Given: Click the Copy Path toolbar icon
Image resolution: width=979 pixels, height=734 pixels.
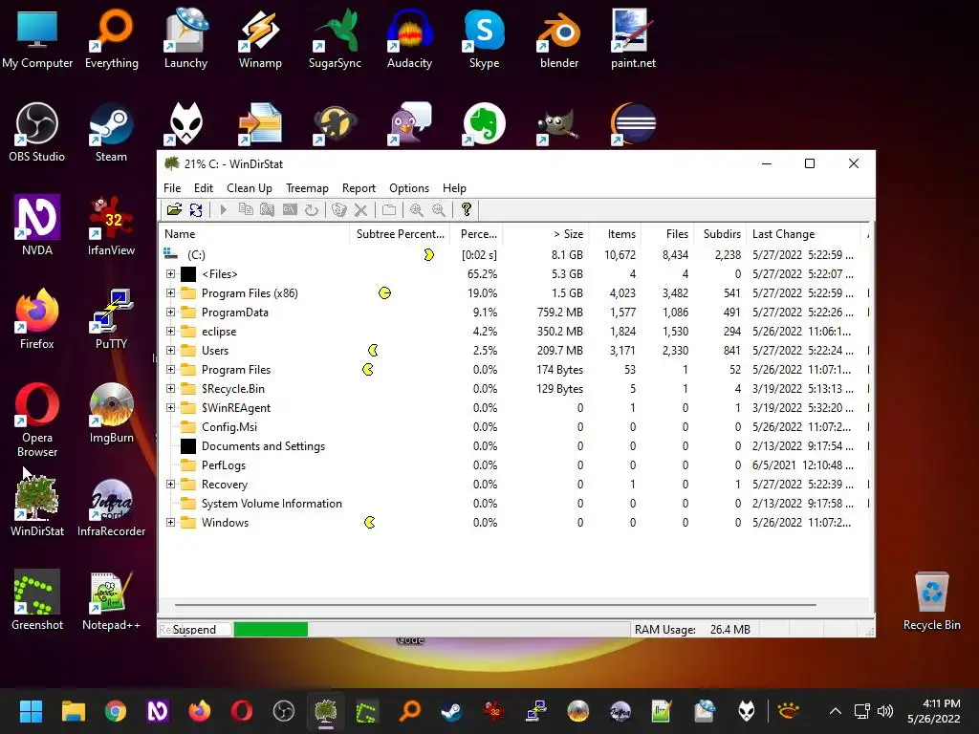Looking at the screenshot, I should coord(246,209).
